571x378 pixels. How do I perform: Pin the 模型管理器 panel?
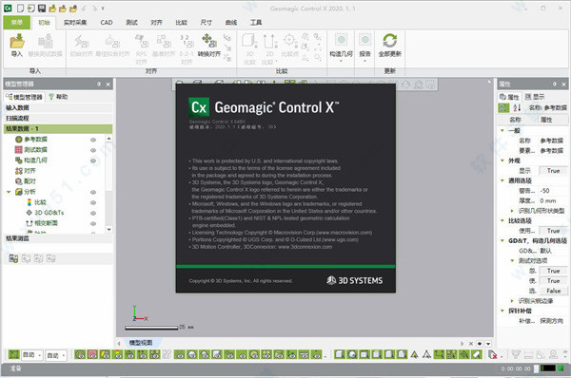[99, 84]
